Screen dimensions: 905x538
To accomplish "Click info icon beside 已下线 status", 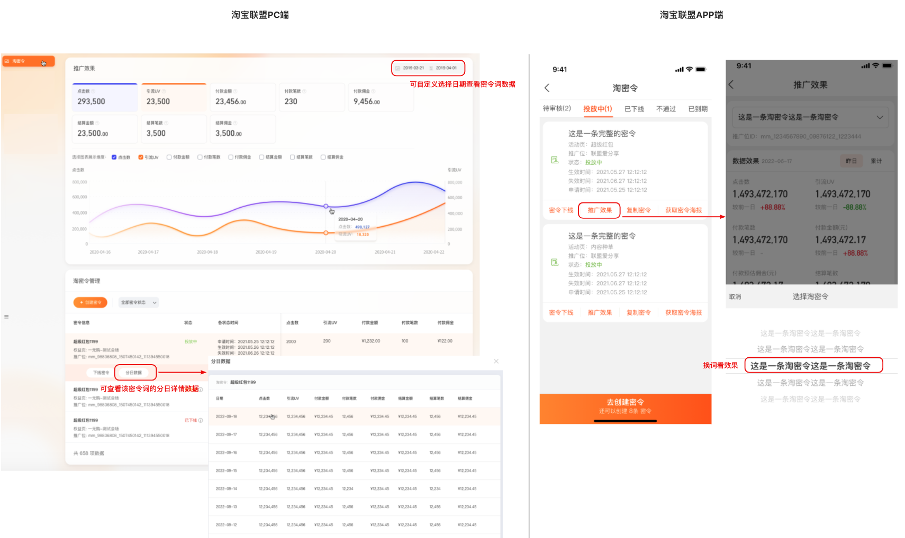I will (x=201, y=421).
